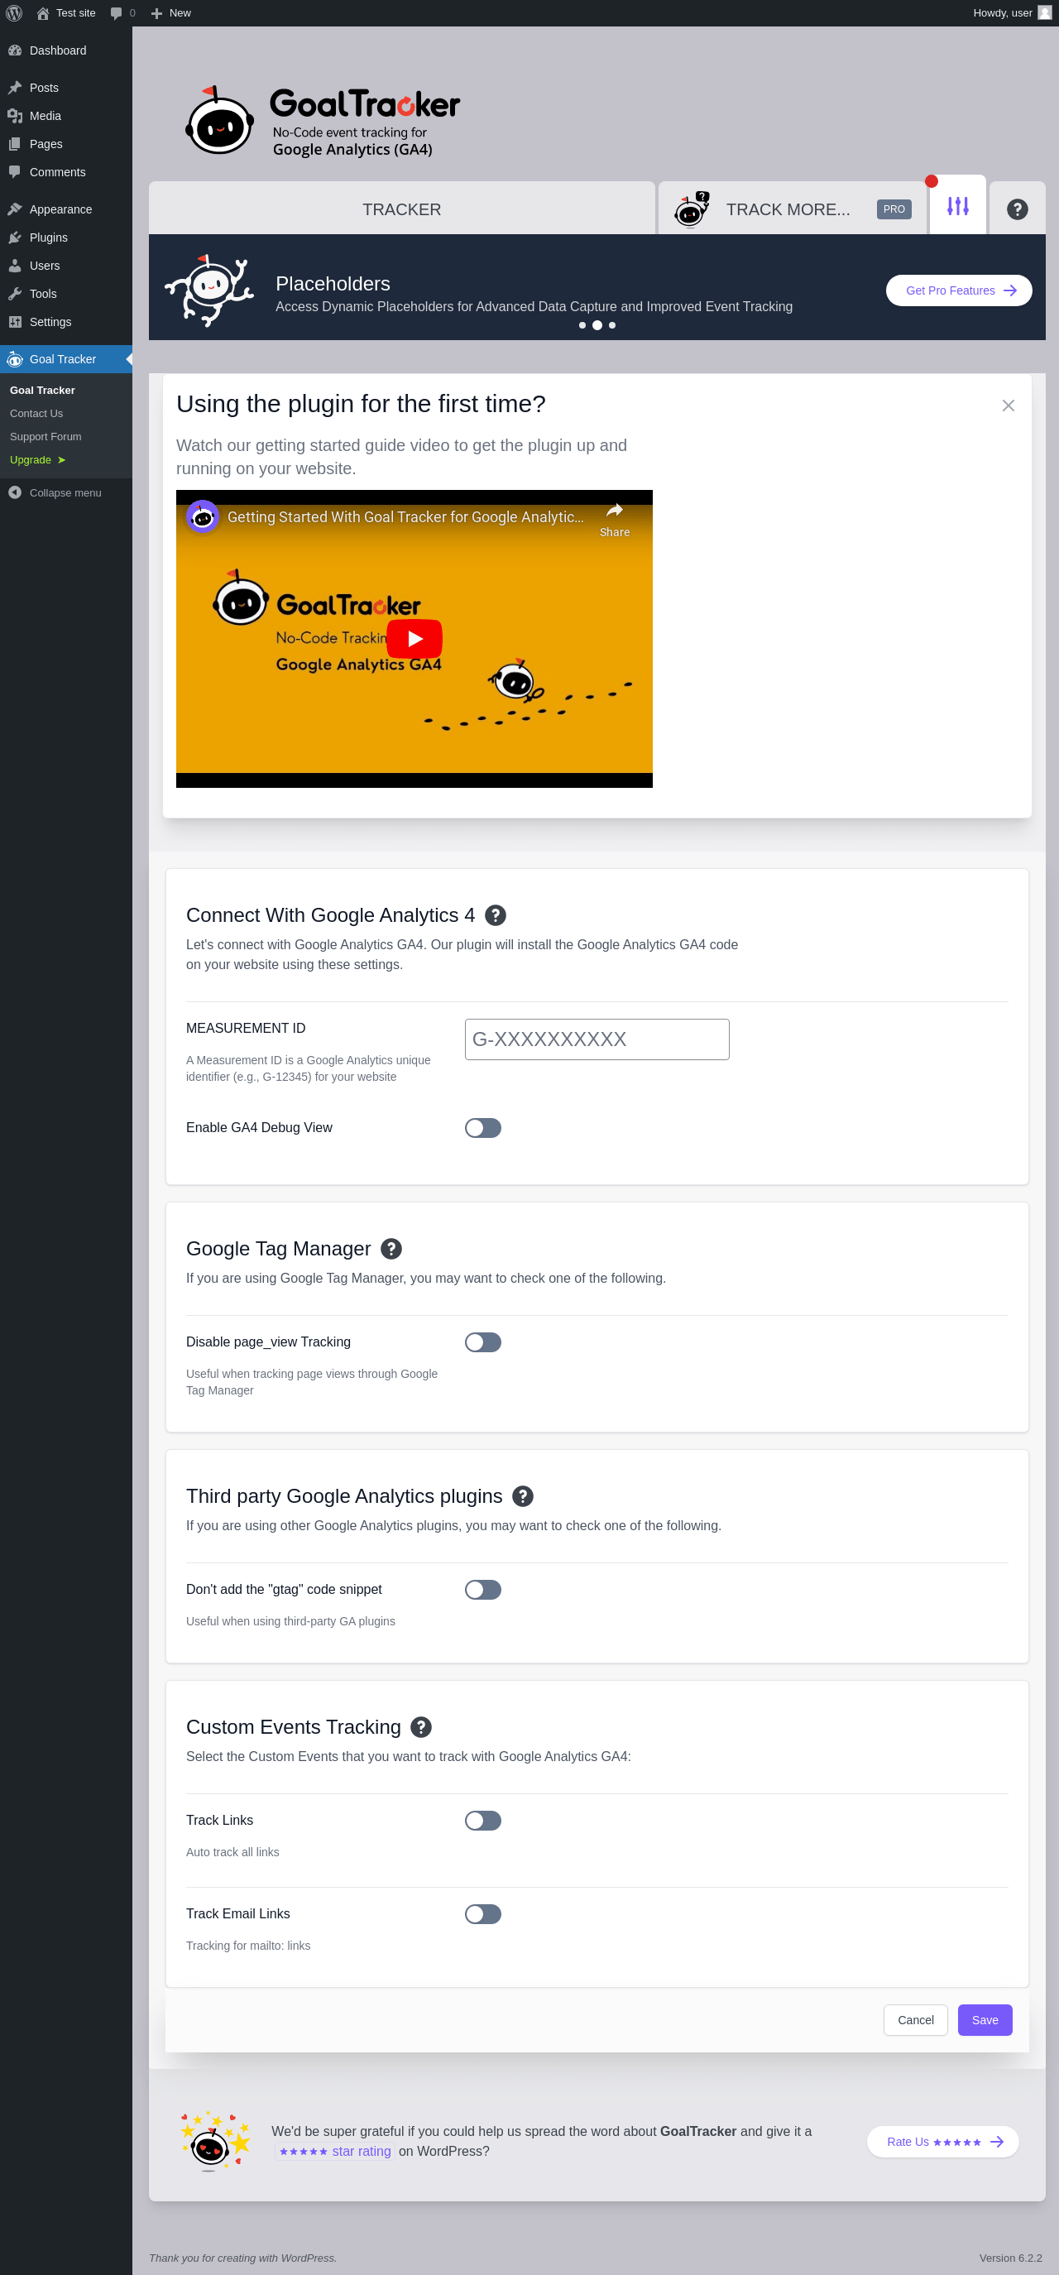1059x2275 pixels.
Task: Open the settings sliders tab icon
Action: click(957, 207)
